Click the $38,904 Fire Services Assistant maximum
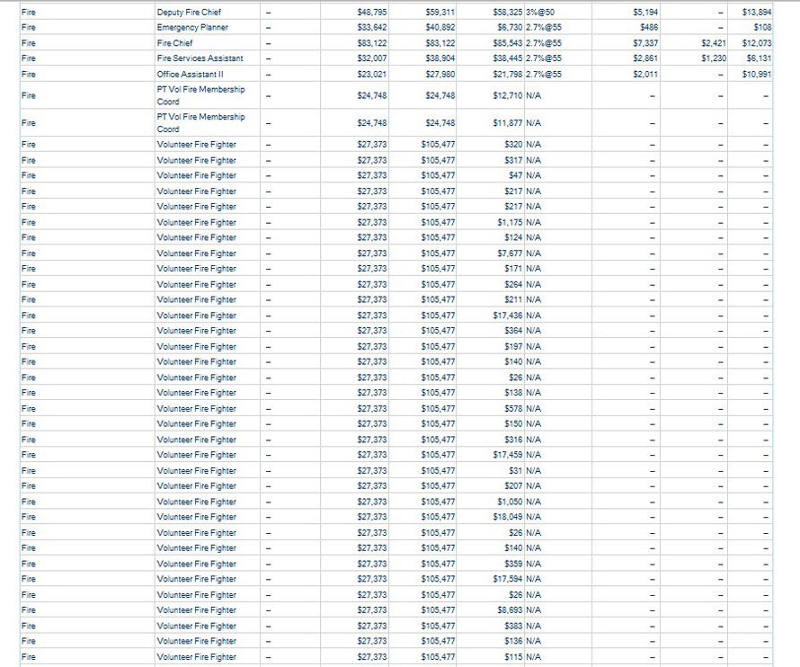The width and height of the screenshot is (800, 667). coord(440,58)
